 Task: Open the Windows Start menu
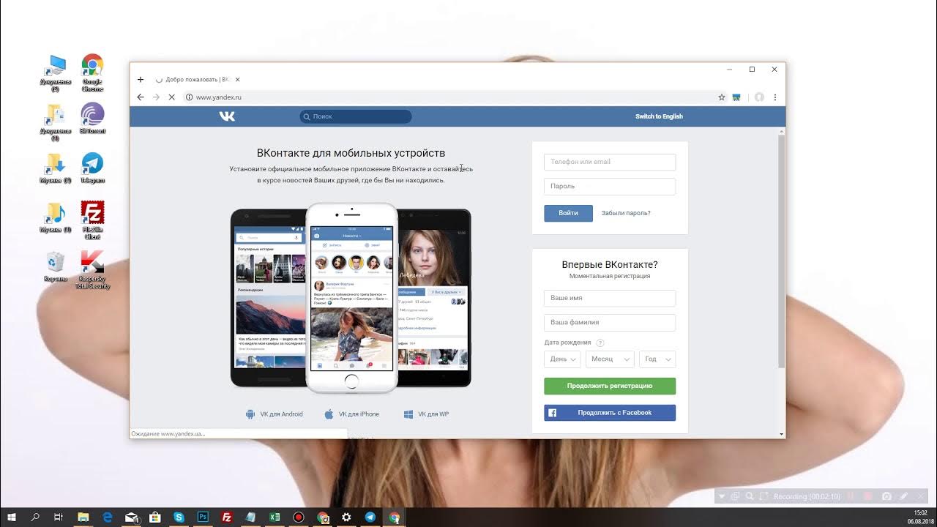point(12,517)
